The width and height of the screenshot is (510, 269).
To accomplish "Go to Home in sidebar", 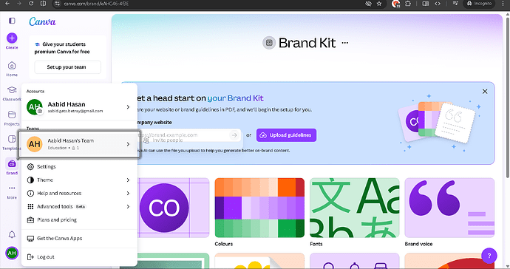I will [12, 69].
